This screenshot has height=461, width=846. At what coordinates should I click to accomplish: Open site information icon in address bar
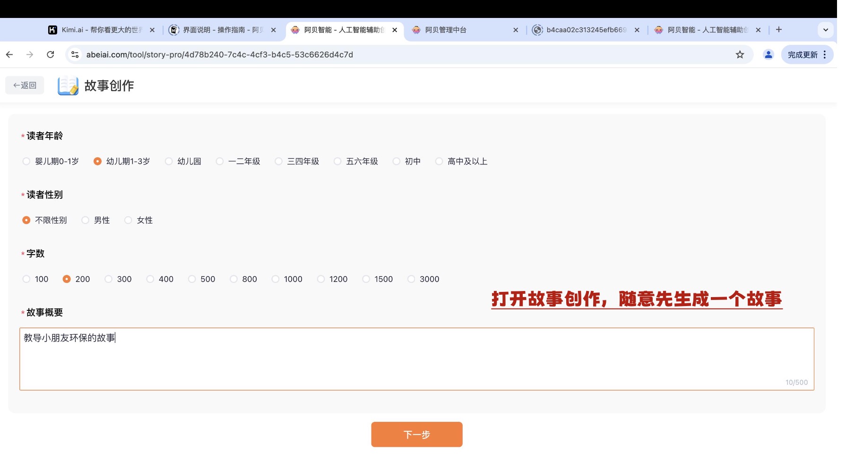tap(75, 55)
